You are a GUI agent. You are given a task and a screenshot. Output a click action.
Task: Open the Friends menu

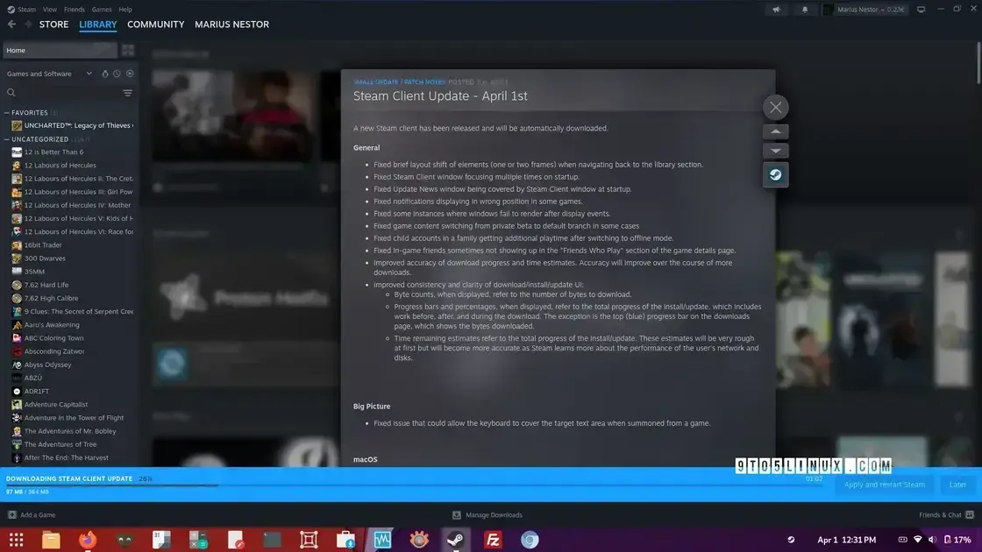pyautogui.click(x=74, y=10)
